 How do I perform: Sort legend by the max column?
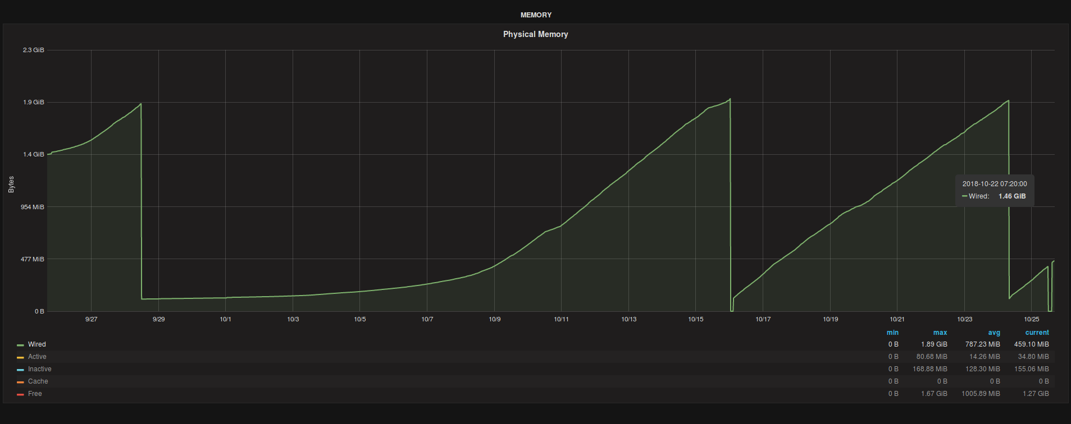[x=940, y=333]
